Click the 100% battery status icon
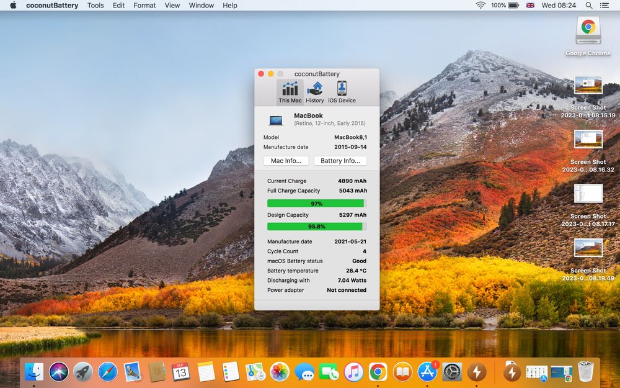620x388 pixels. (x=505, y=5)
